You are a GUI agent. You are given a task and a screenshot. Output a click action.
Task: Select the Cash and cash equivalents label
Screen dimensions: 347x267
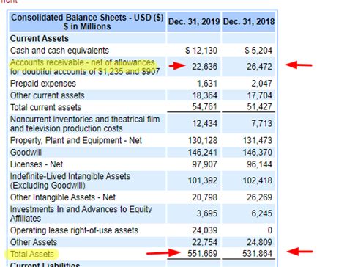[59, 51]
